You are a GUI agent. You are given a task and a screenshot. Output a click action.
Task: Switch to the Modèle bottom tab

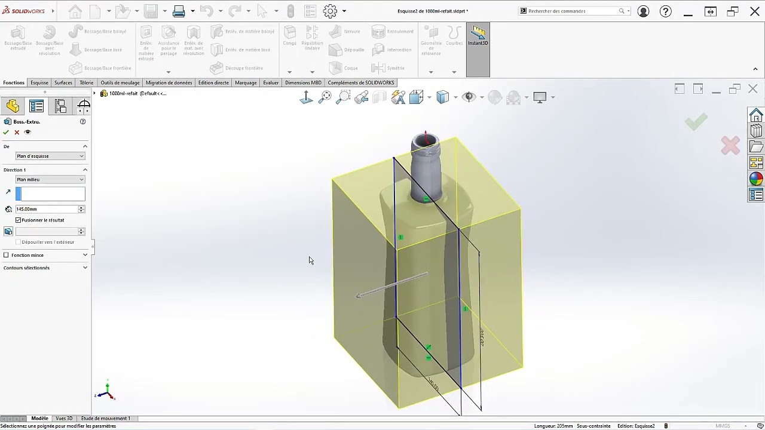pyautogui.click(x=39, y=418)
